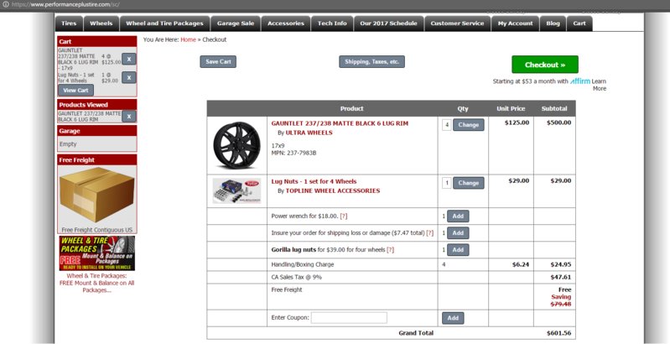Open help [?] for shipping insurance
The image size is (670, 344).
(x=430, y=233)
